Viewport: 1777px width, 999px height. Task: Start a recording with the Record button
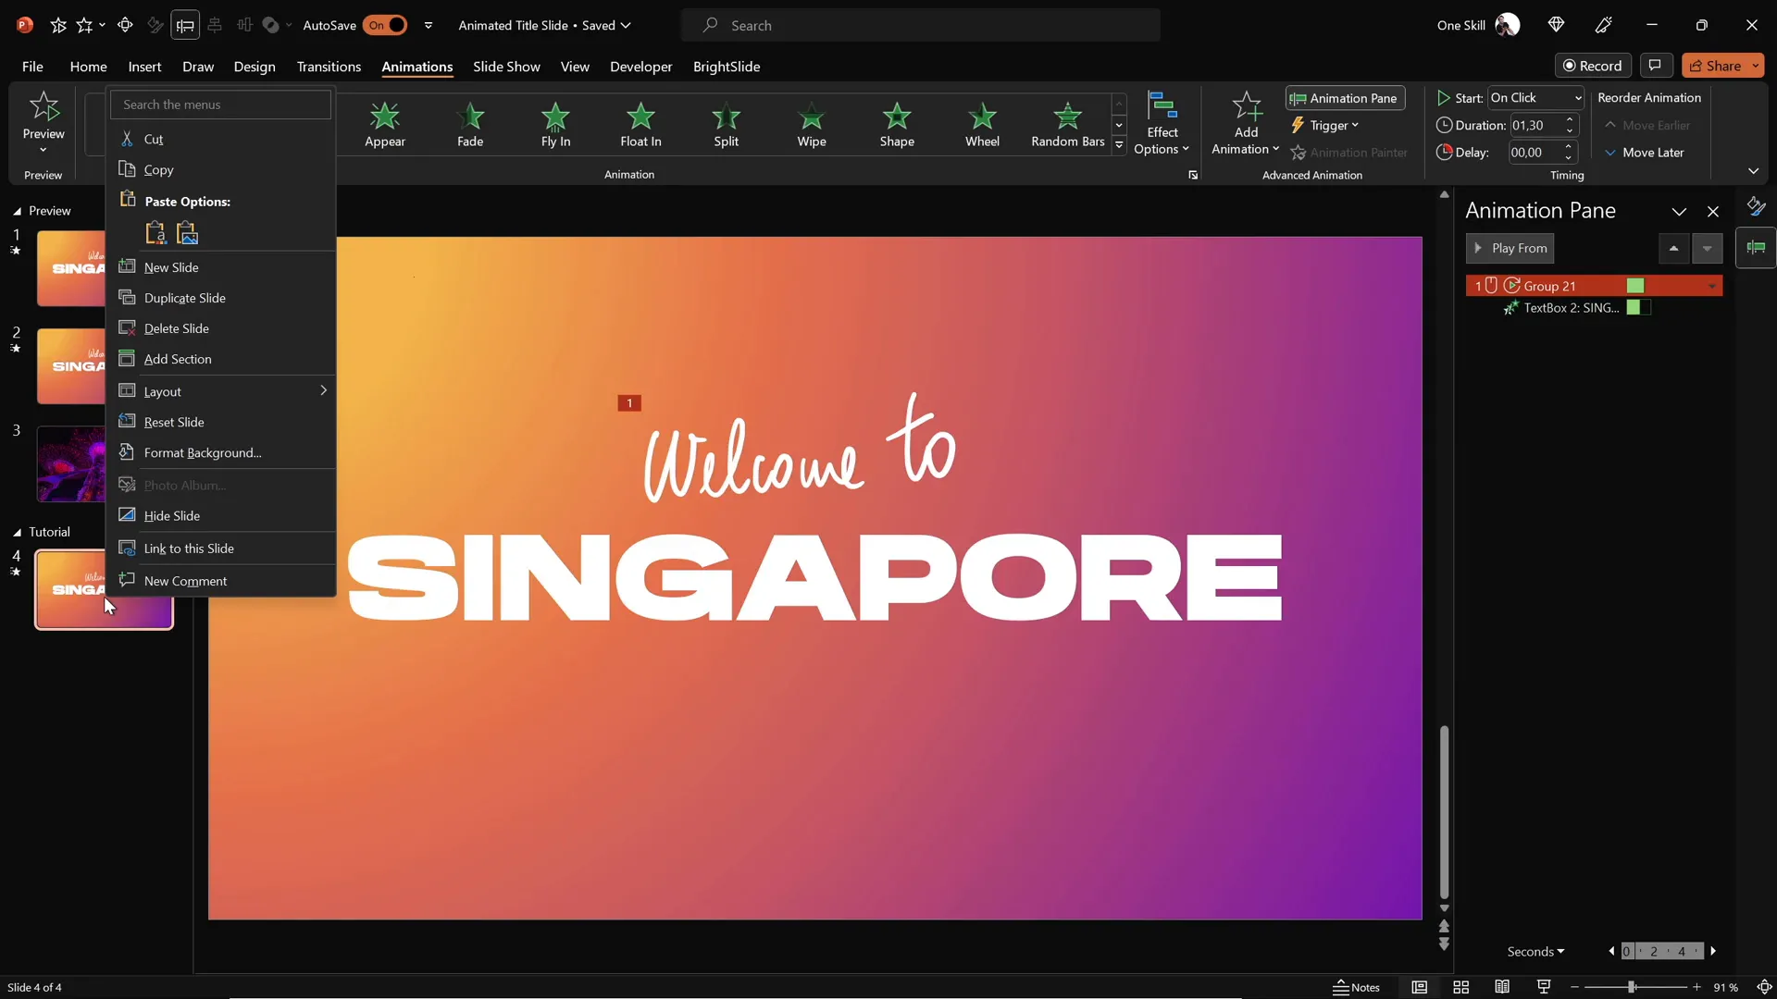(x=1593, y=65)
